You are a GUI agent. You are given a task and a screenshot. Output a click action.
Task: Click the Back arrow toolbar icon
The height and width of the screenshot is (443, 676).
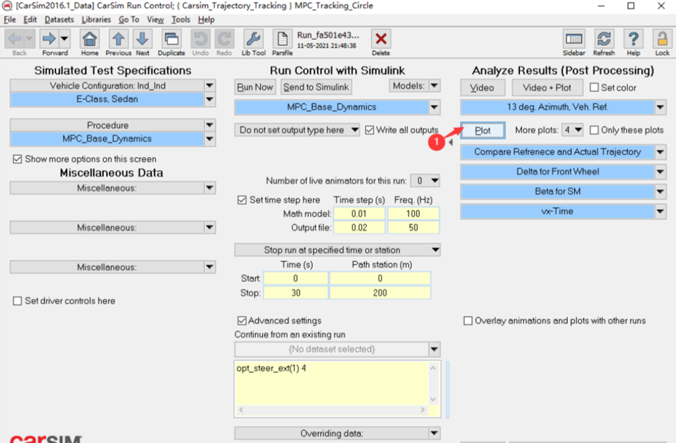tap(14, 39)
